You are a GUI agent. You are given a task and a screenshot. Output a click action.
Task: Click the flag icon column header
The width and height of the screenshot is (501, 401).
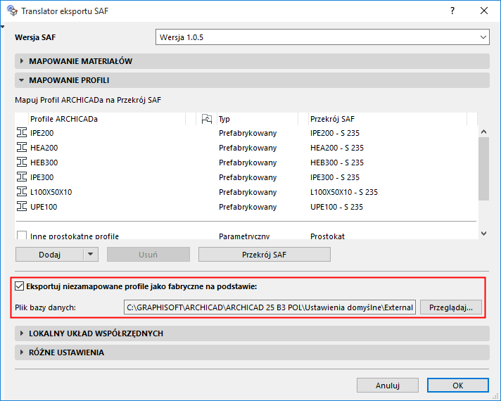click(207, 119)
